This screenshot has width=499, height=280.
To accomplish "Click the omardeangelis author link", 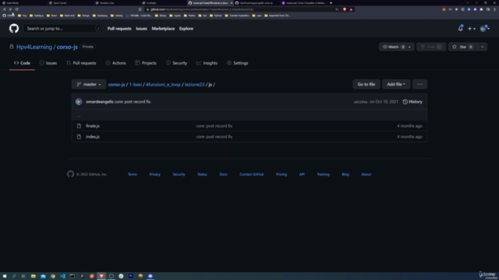I will click(100, 102).
